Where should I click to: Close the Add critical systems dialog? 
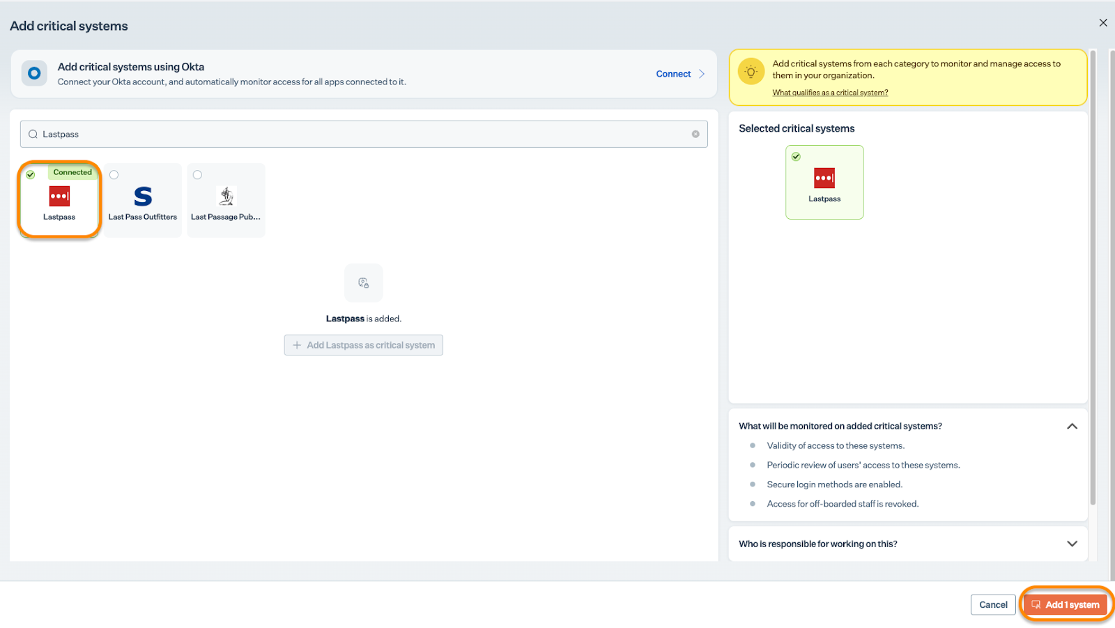(x=1103, y=23)
